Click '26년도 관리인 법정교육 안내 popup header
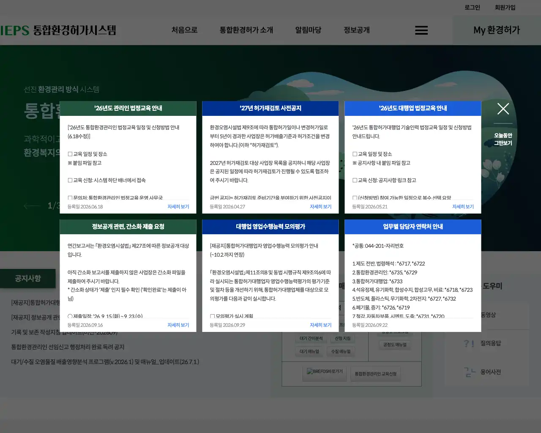The width and height of the screenshot is (541, 433). 128,108
